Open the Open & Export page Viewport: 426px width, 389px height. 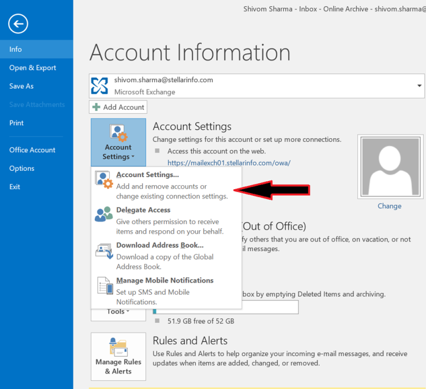point(37,68)
